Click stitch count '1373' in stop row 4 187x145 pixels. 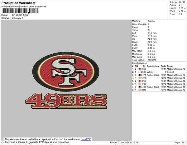point(143,78)
